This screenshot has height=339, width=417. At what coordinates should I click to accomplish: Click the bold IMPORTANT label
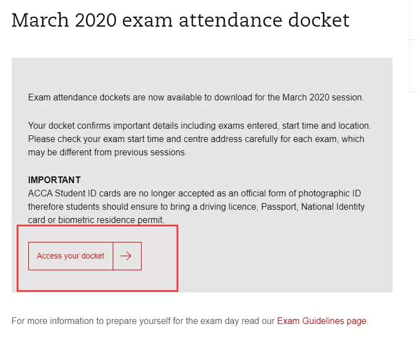pos(54,180)
